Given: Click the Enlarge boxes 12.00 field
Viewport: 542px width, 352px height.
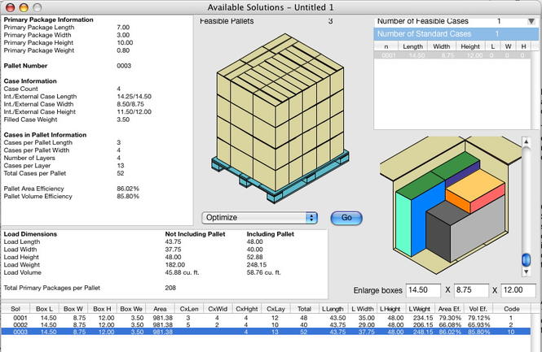Looking at the screenshot, I should 518,290.
